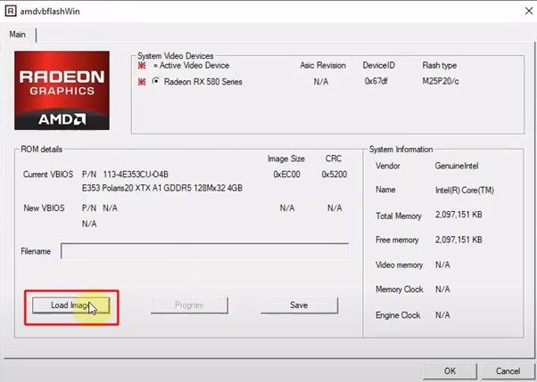The height and width of the screenshot is (382, 537).
Task: Save the current VBIOS with Save button
Action: (299, 305)
